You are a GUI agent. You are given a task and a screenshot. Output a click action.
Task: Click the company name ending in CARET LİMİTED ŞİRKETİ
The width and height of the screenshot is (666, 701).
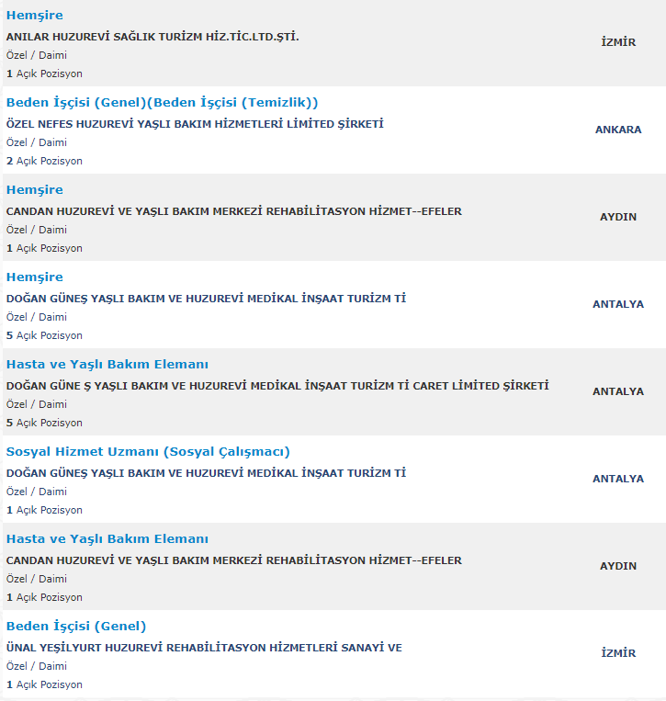[x=277, y=386]
